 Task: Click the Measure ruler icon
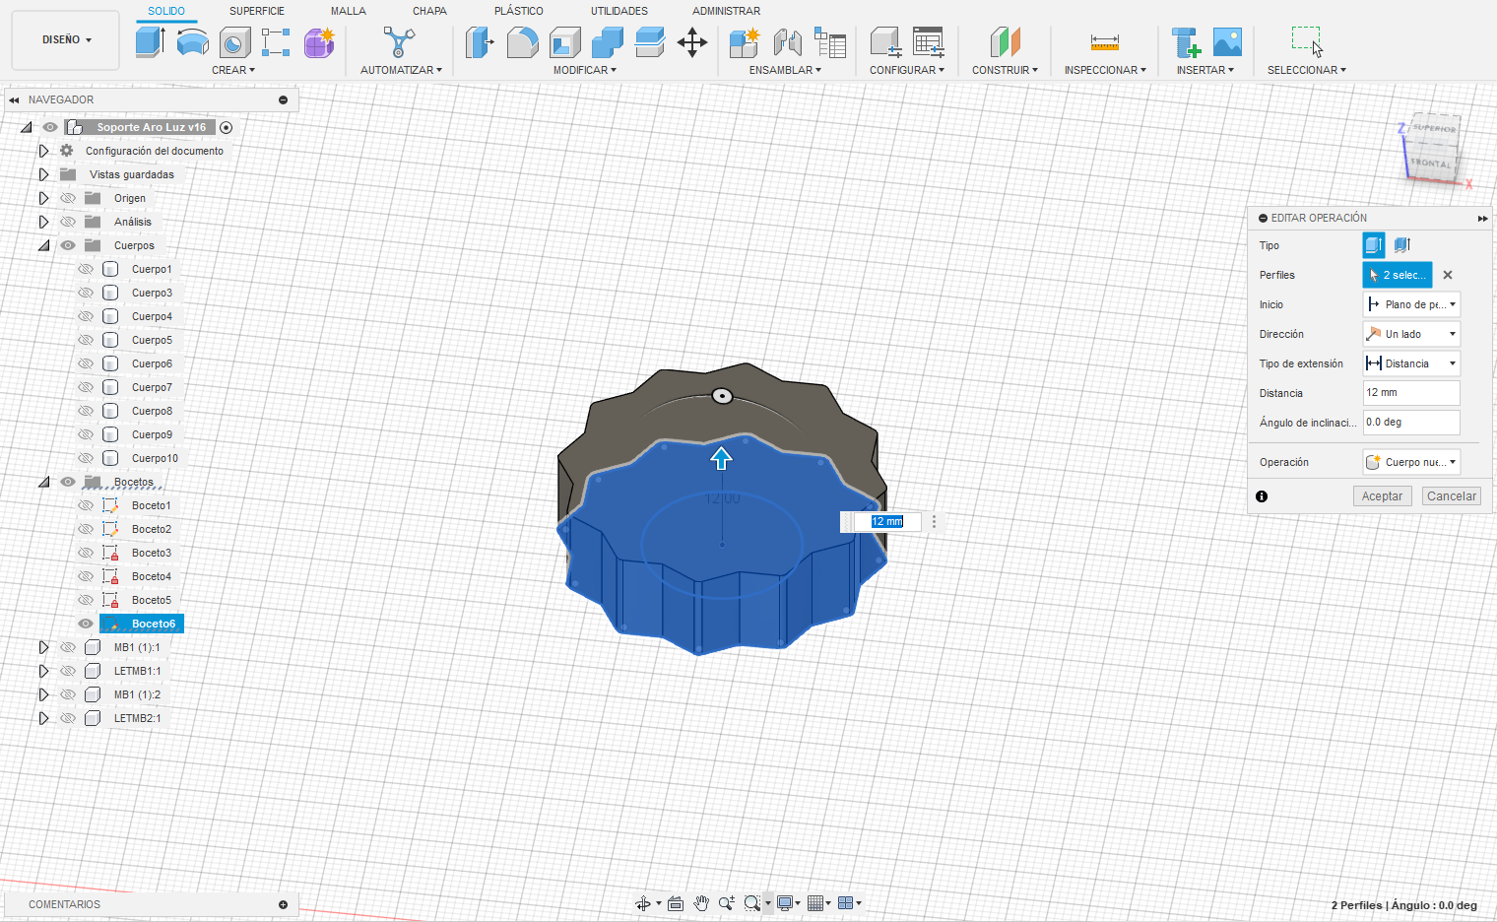pyautogui.click(x=1105, y=42)
